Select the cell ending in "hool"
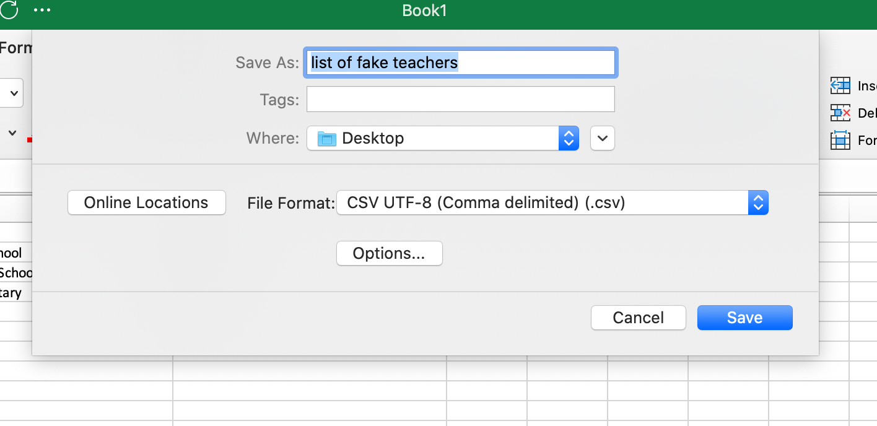Viewport: 877px width, 426px height. pyautogui.click(x=12, y=253)
